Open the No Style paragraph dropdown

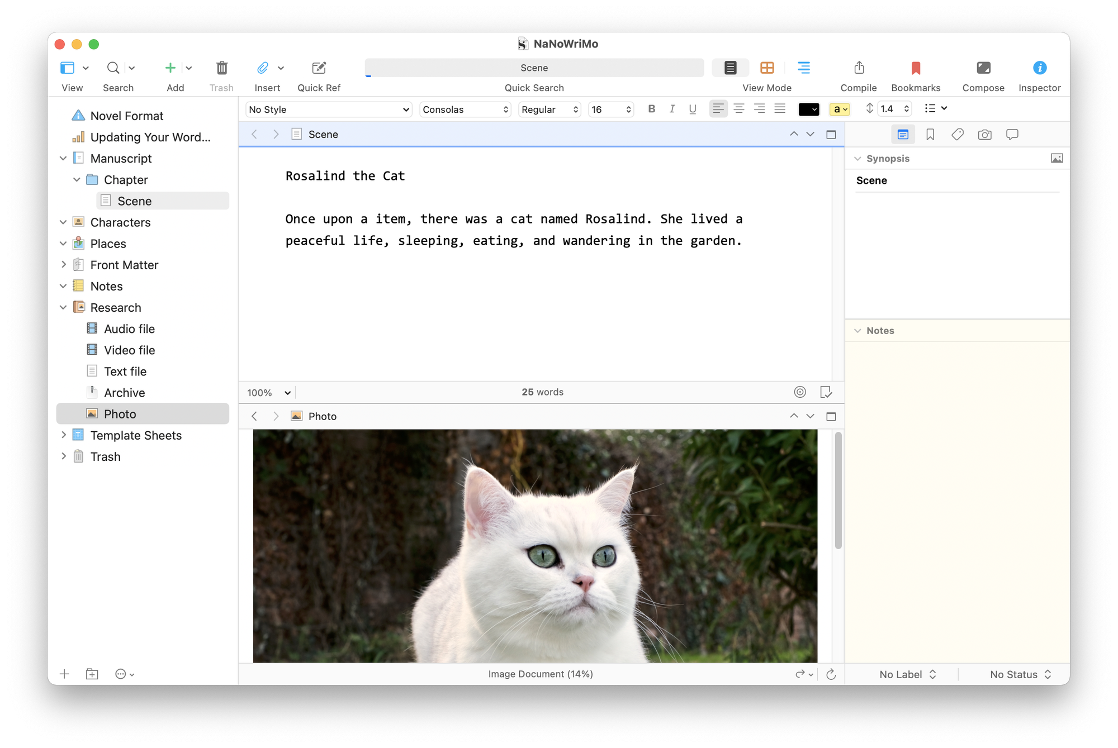(x=329, y=109)
